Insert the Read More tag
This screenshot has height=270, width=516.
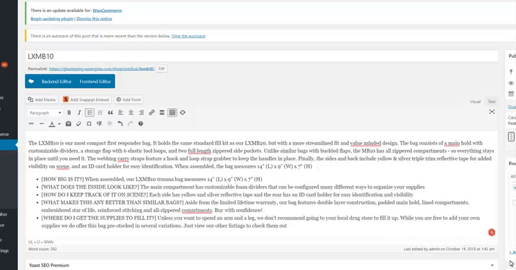[162, 113]
